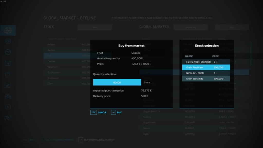This screenshot has height=148, width=263.
Task: Select Farma 400 + Obi 1000 storage
Action: 206,62
